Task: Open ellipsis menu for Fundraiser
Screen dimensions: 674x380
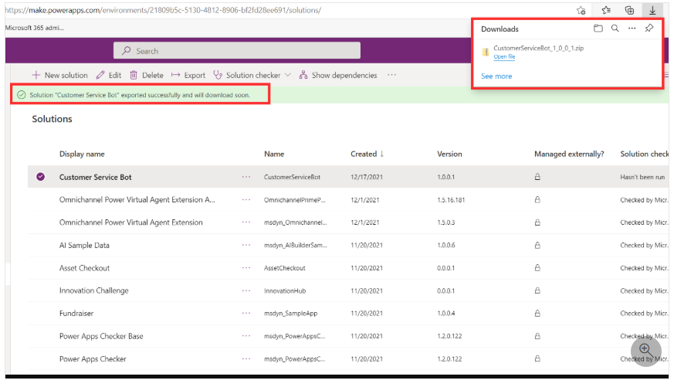Action: pyautogui.click(x=246, y=314)
